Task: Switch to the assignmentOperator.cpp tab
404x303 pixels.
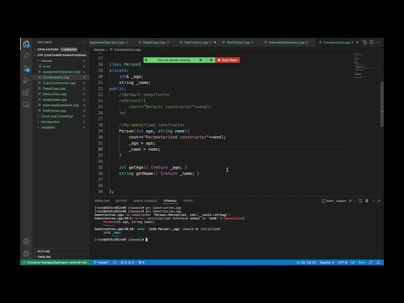Action: click(109, 42)
